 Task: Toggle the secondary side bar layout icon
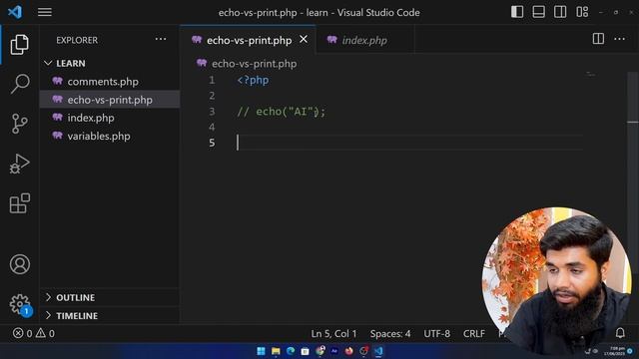(560, 12)
